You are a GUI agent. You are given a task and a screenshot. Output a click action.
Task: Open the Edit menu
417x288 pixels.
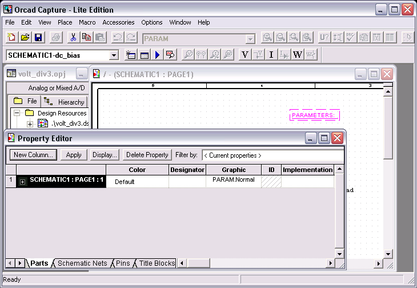(x=26, y=22)
